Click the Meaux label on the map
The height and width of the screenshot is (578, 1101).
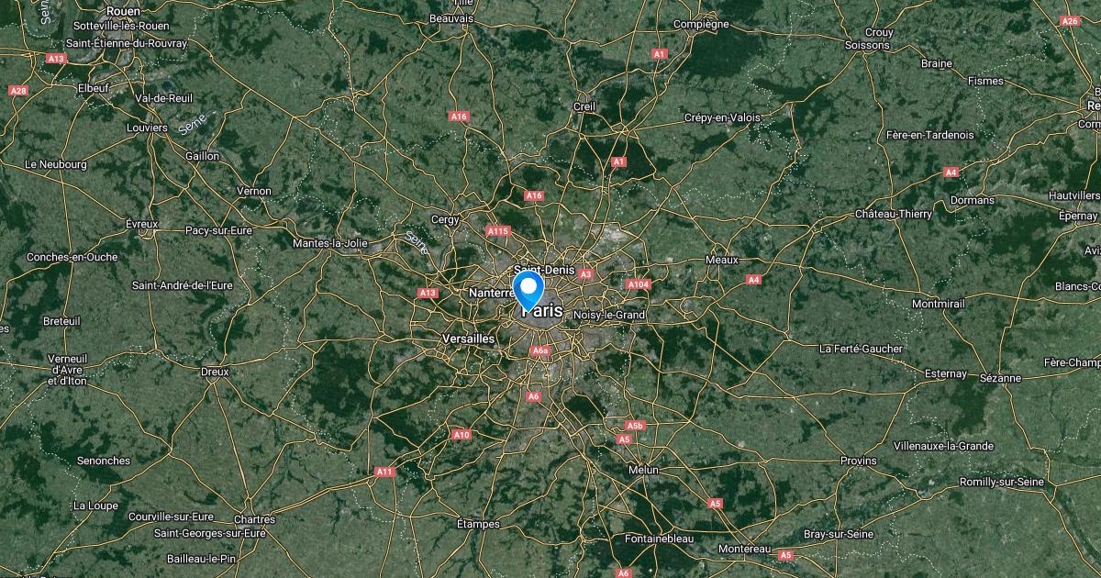point(722,260)
